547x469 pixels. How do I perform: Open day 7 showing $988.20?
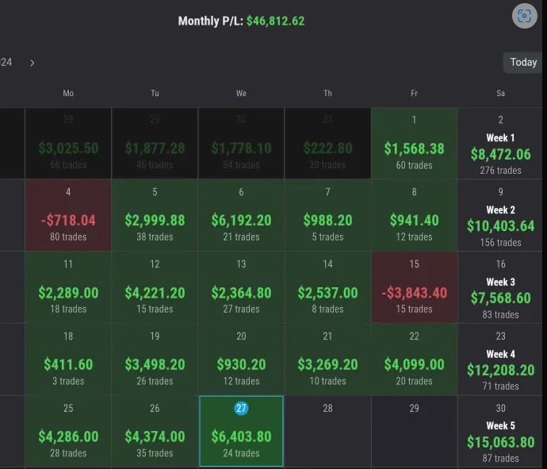[327, 216]
